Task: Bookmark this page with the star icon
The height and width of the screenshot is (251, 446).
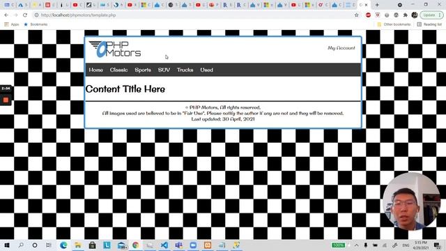Action: [356, 15]
